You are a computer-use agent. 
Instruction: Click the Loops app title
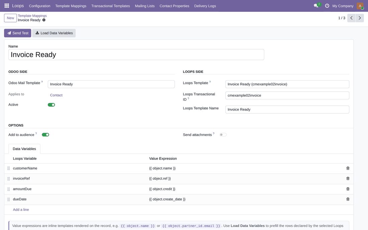click(x=18, y=6)
